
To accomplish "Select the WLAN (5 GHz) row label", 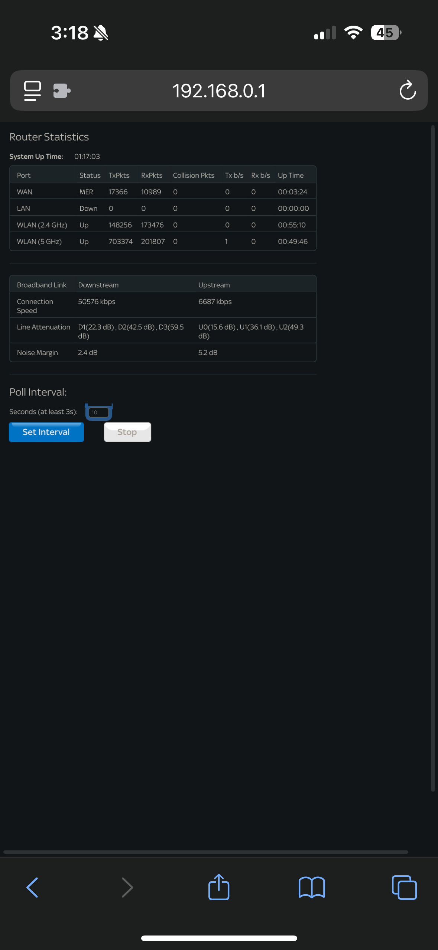I will (39, 242).
